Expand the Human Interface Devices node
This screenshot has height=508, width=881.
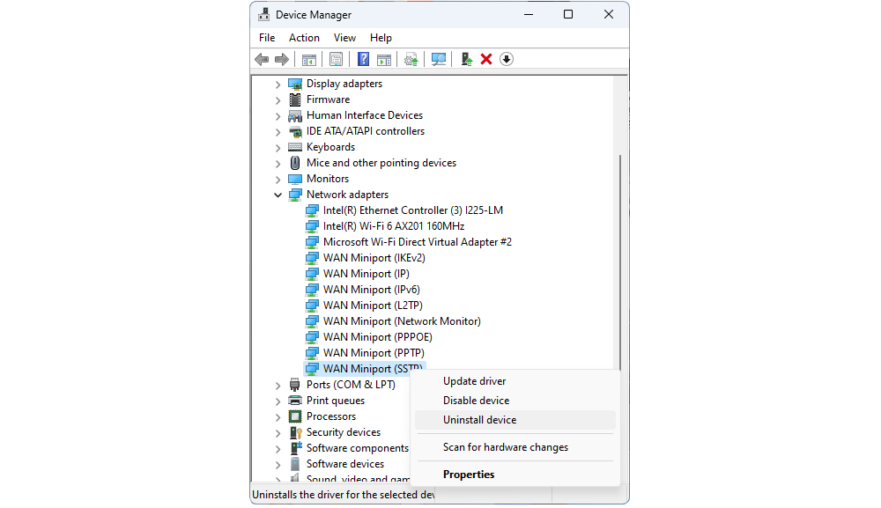[278, 116]
